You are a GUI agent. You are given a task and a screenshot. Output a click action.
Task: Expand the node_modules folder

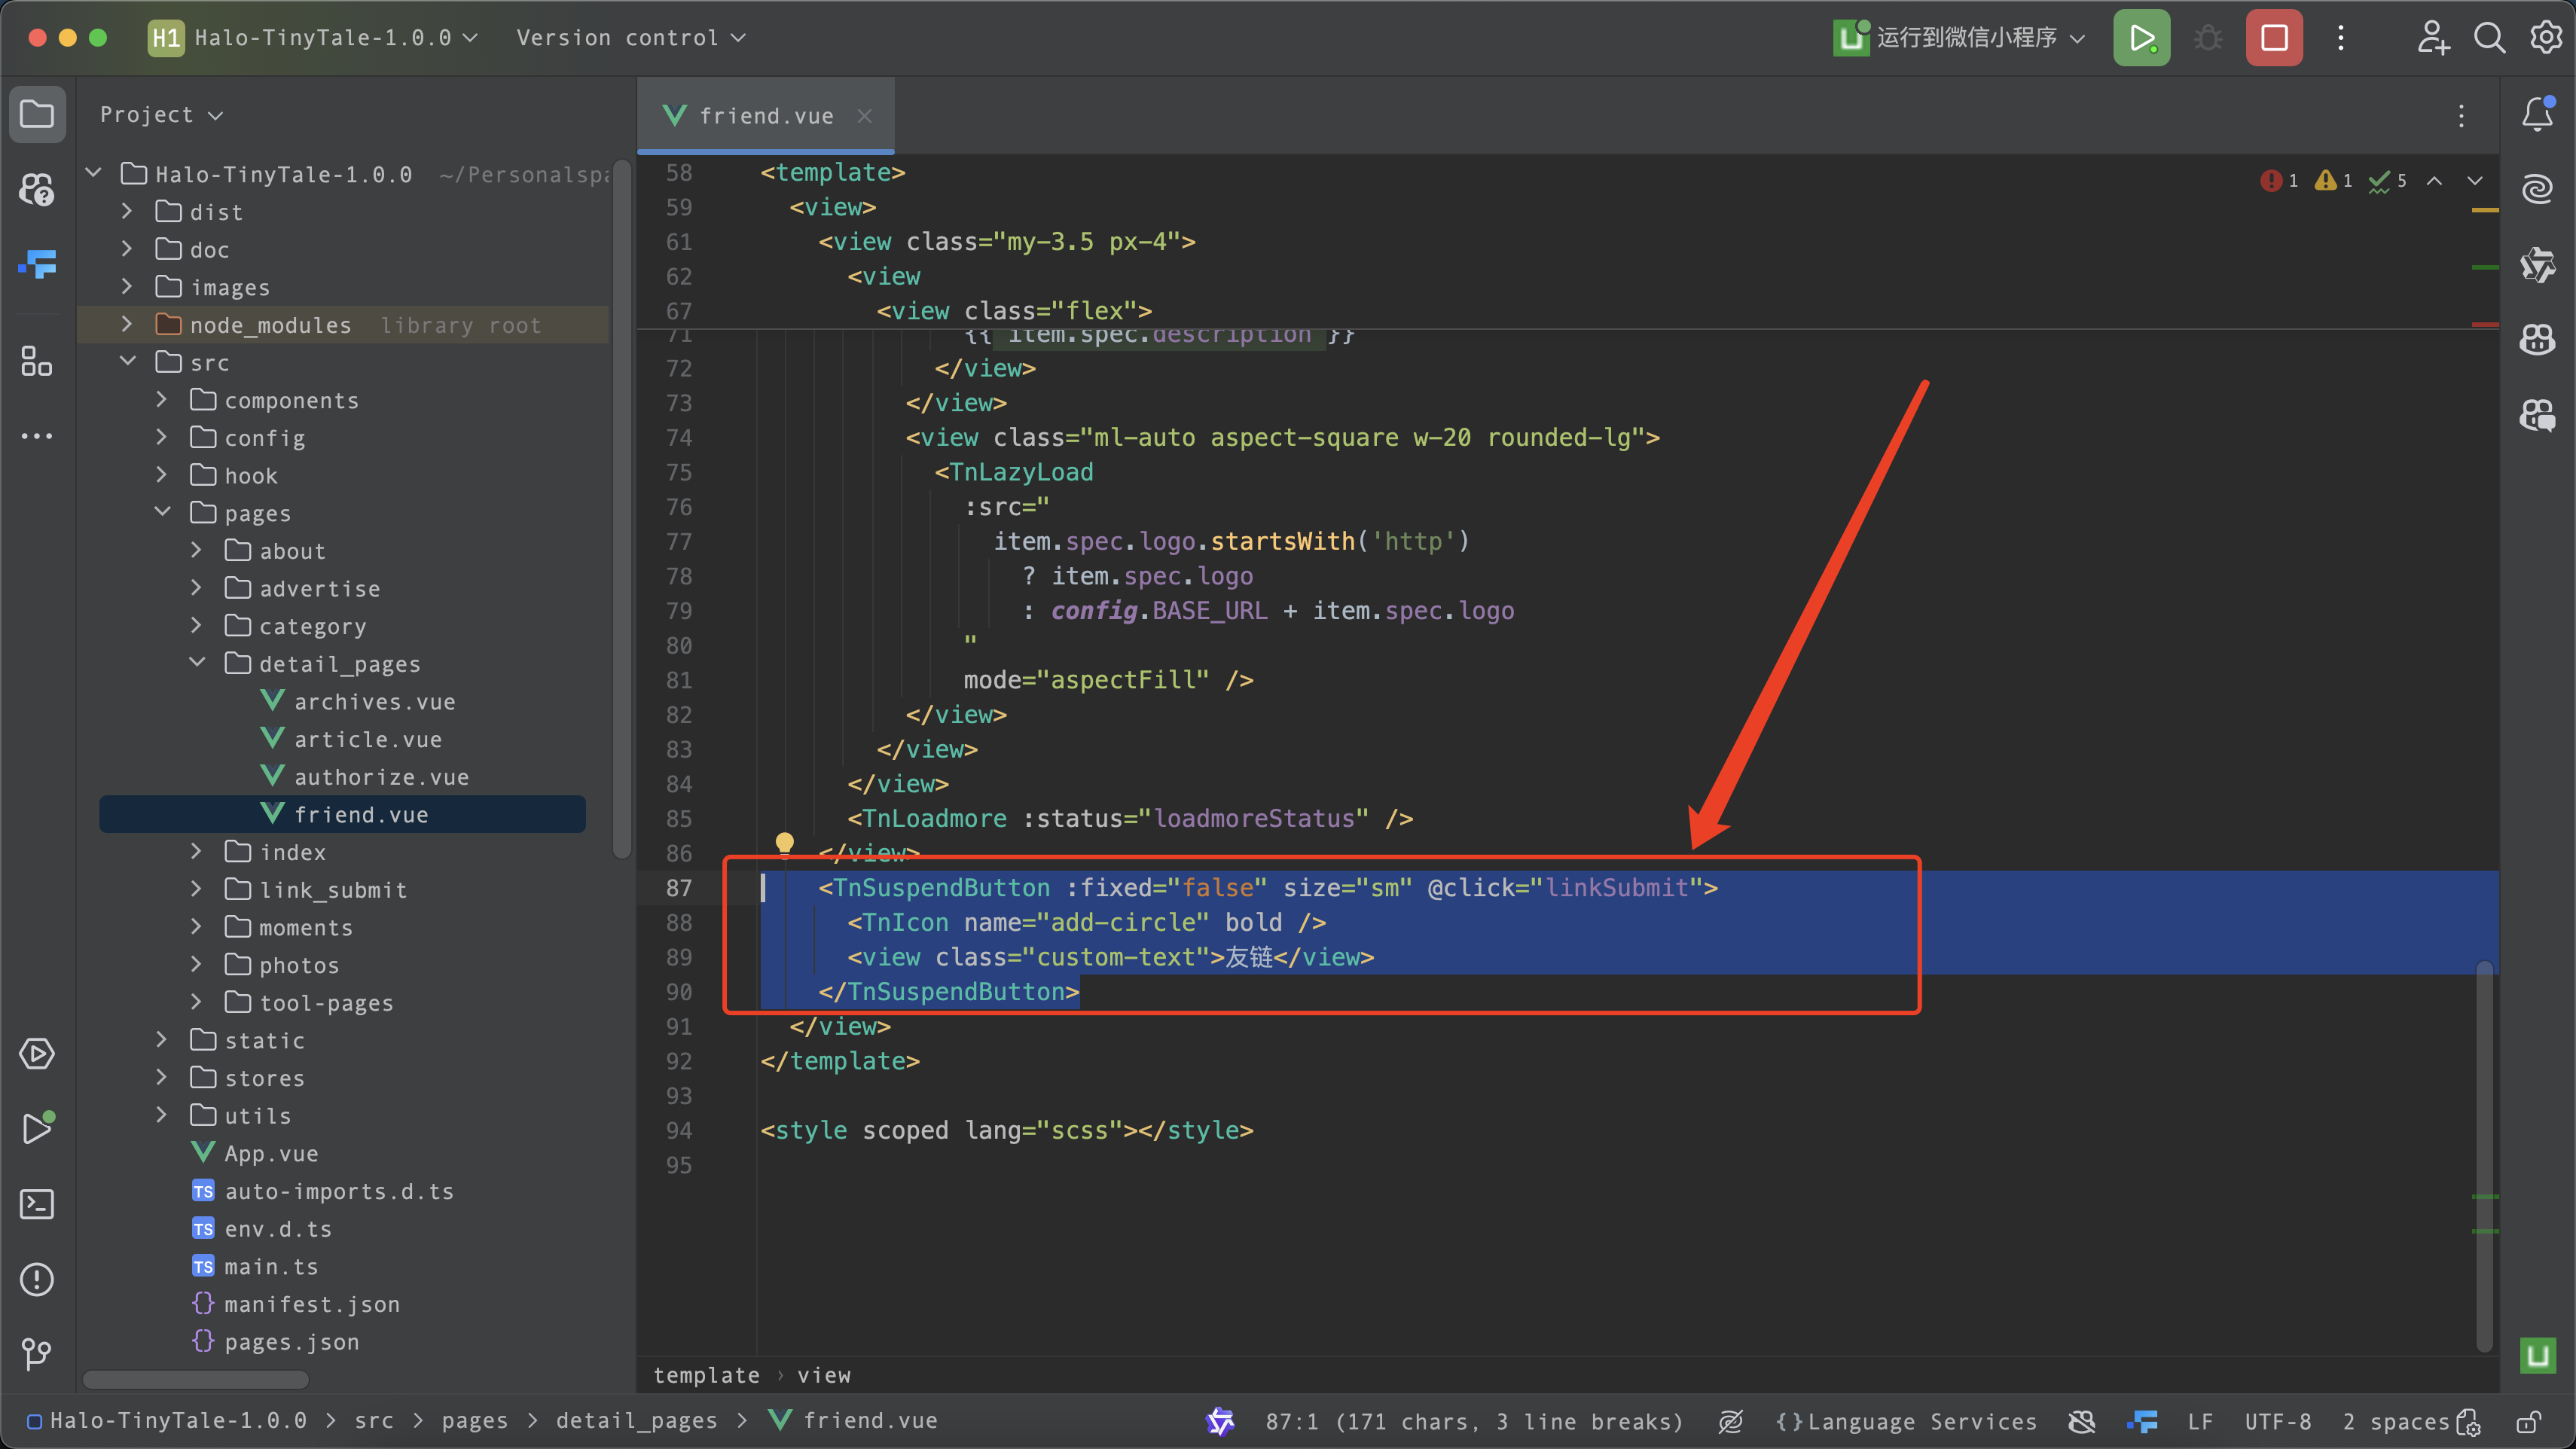tap(127, 324)
